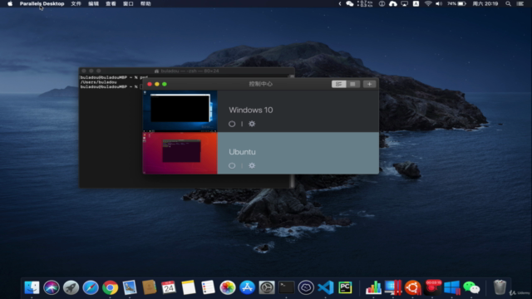Screen dimensions: 532x299
Task: Open System Preferences from the Dock
Action: click(267, 287)
